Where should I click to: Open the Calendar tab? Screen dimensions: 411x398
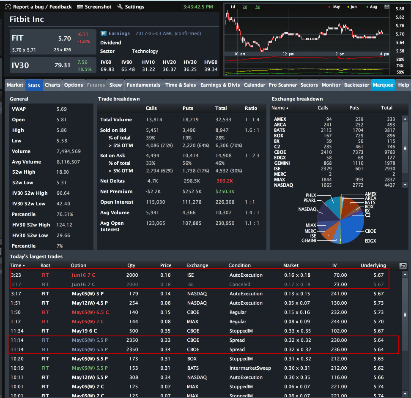coord(254,85)
